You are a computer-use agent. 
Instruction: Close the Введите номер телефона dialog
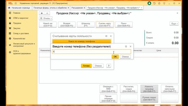(130, 47)
